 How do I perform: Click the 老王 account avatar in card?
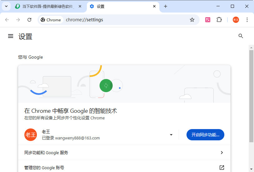[31, 135]
